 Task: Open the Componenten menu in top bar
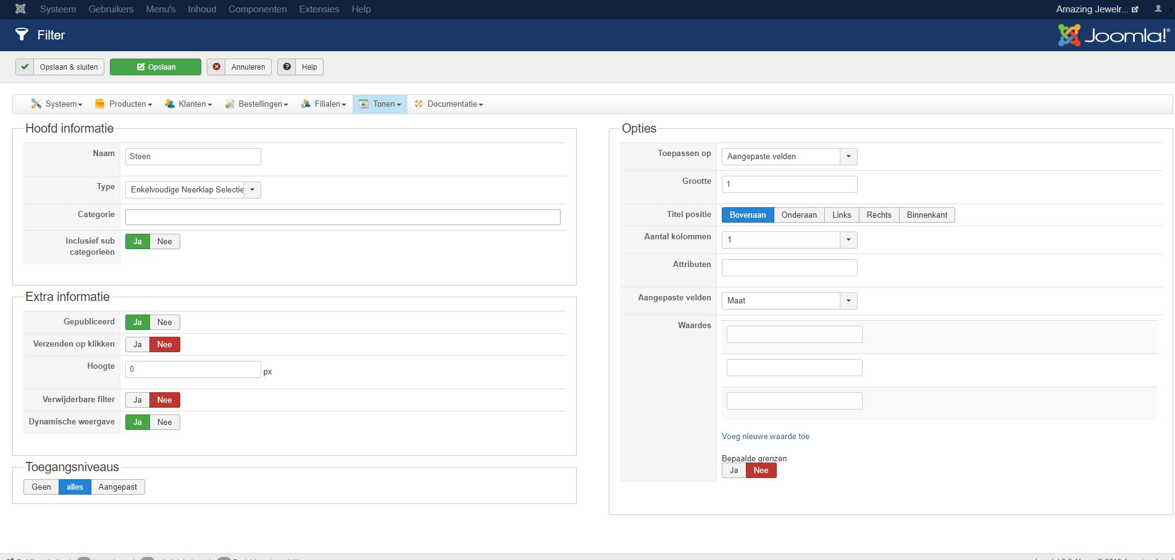pyautogui.click(x=257, y=9)
